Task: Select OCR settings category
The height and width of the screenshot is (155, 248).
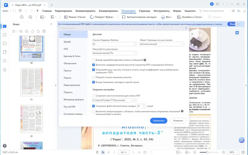Action: (73, 49)
